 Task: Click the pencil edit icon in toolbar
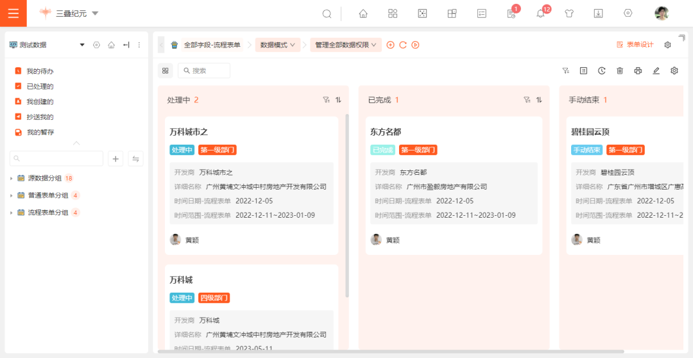(x=656, y=70)
